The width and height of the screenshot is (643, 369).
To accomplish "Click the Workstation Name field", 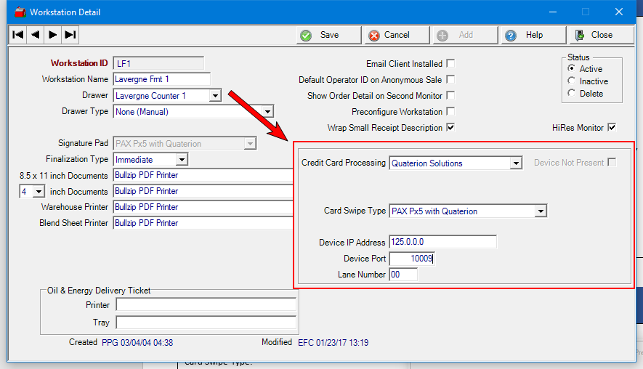I will click(161, 79).
